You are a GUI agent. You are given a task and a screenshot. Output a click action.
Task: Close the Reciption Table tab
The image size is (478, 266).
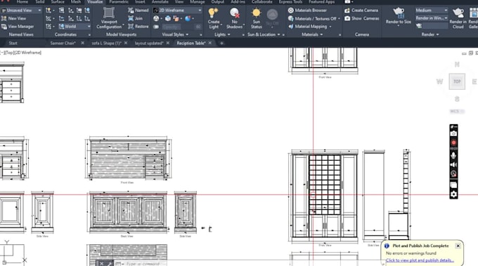209,44
